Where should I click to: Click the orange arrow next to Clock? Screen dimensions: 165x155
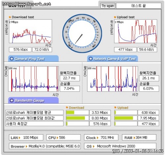[97, 138]
